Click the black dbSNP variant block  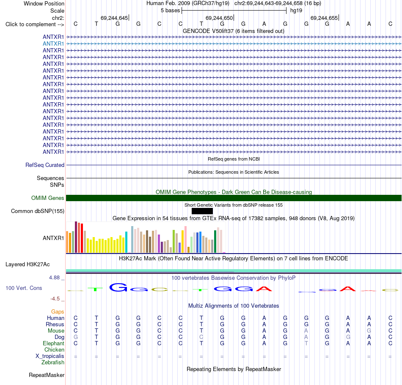(202, 211)
